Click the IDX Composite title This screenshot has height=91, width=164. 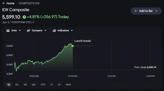coord(16,10)
